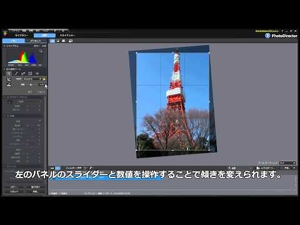300x225 pixels.
Task: Click the highlighted first view-mode icon
Action: (52, 41)
